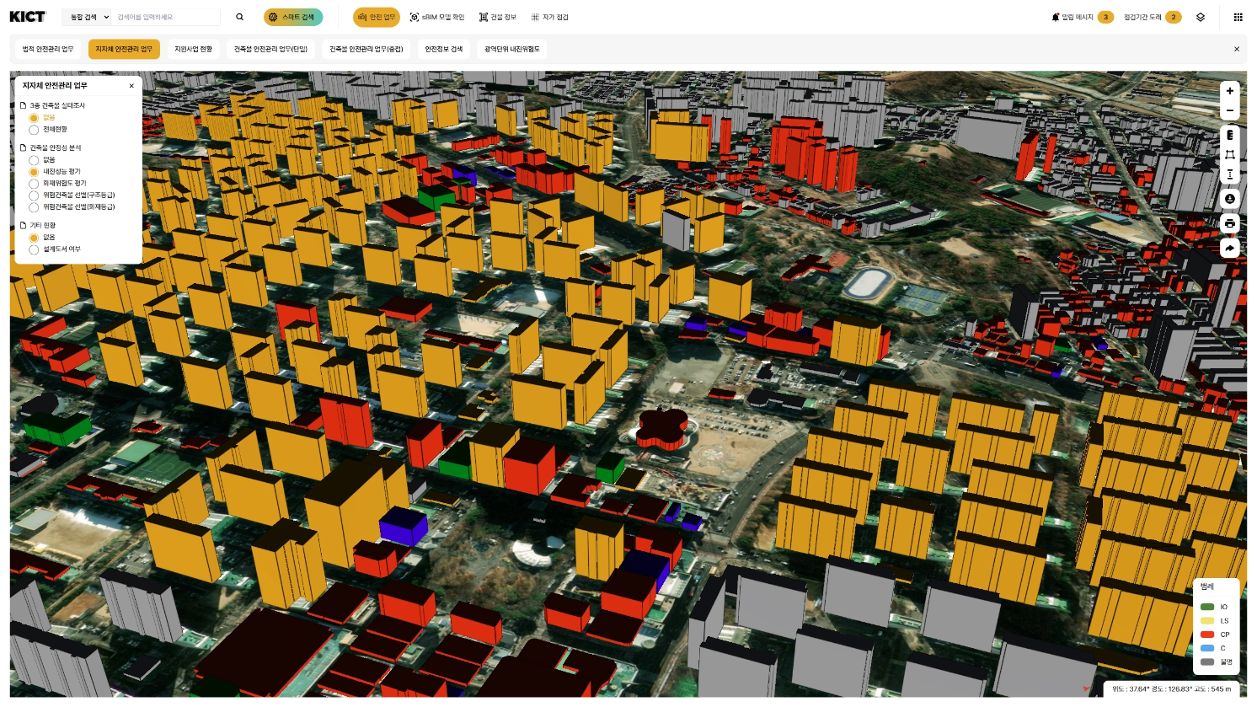
Task: Select the 설계도서 여부 radio option
Action: pyautogui.click(x=34, y=249)
